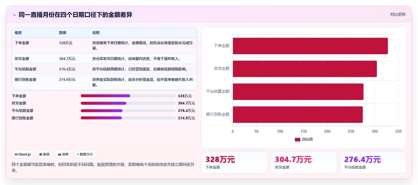Click the 银行到账金额 bar in the chart
Screen dimensions: 418x185
[298, 115]
